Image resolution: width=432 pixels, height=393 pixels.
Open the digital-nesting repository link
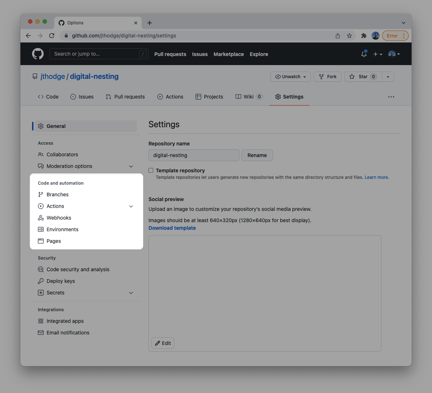(x=94, y=76)
